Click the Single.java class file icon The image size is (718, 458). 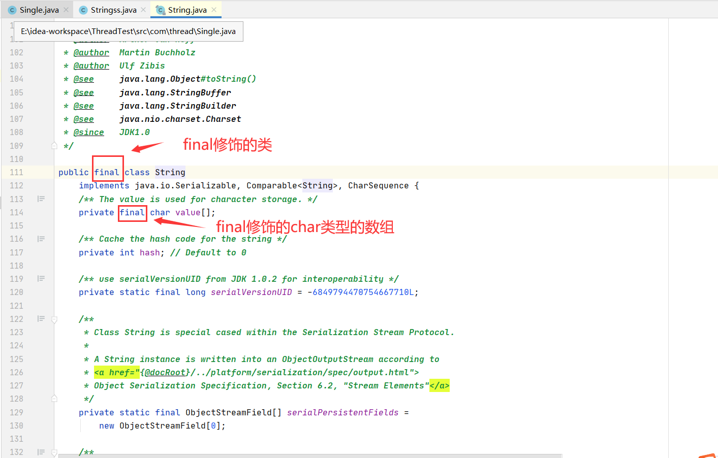[x=12, y=10]
